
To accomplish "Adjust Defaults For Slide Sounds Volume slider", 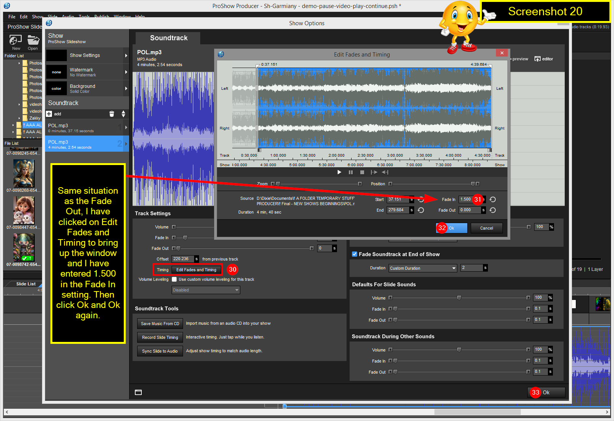I will click(459, 298).
